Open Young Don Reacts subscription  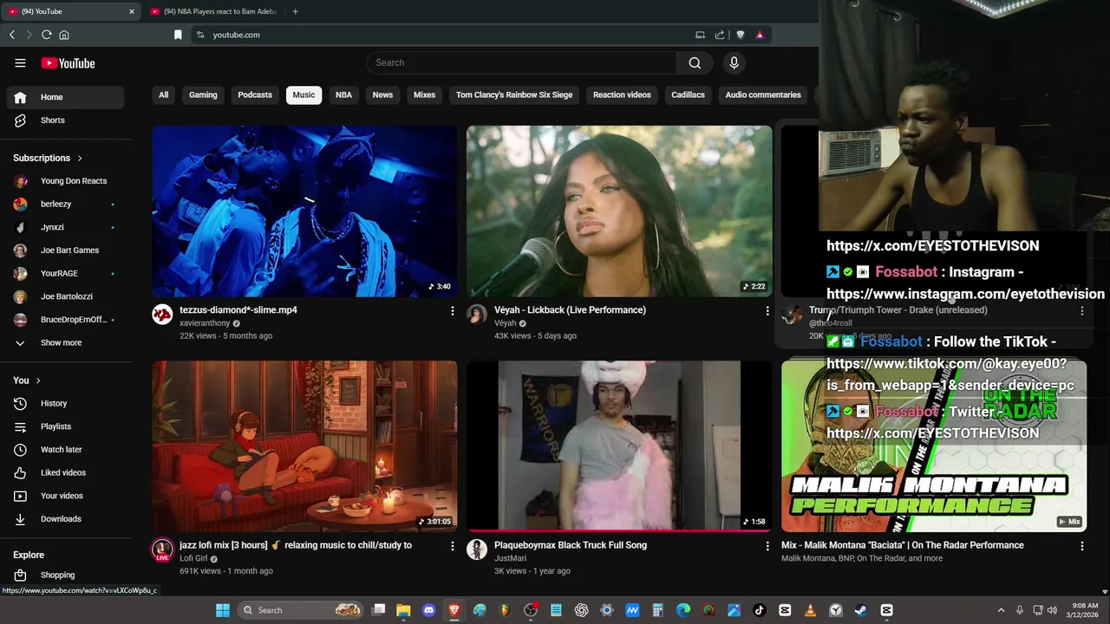coord(65,181)
